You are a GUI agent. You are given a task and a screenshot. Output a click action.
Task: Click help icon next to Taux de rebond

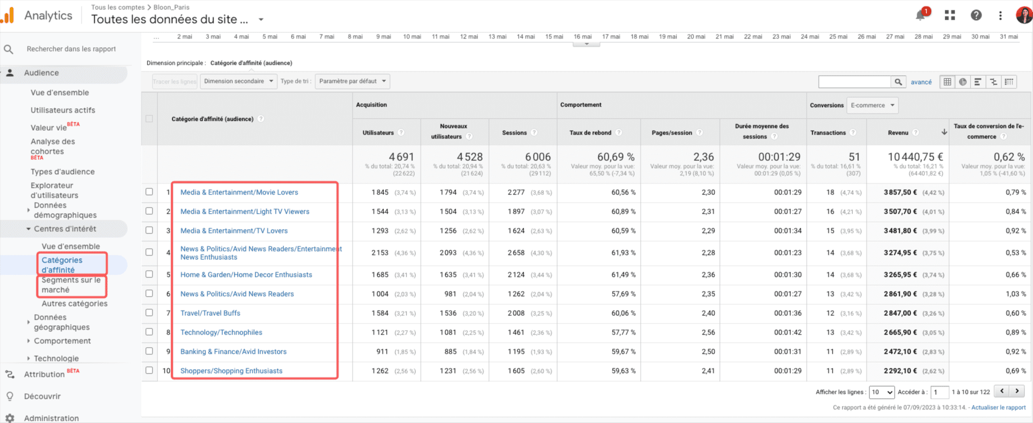coord(618,132)
